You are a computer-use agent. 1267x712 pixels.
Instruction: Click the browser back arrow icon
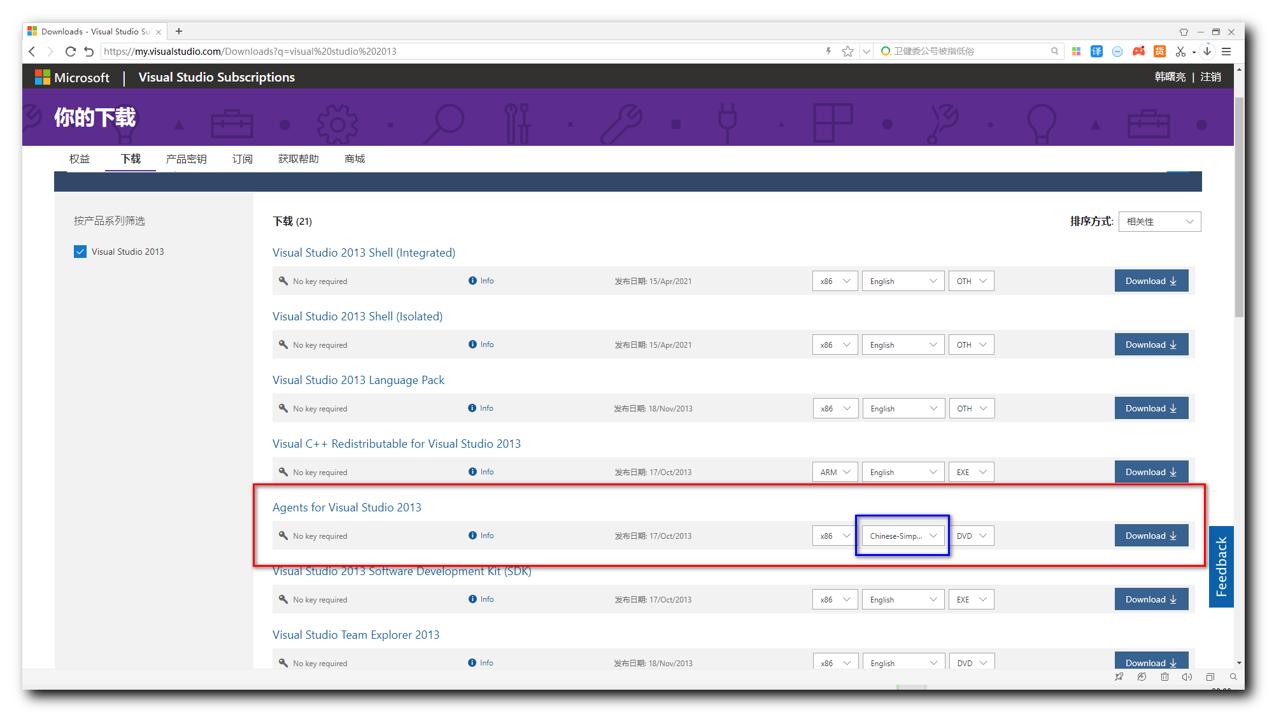pyautogui.click(x=32, y=52)
